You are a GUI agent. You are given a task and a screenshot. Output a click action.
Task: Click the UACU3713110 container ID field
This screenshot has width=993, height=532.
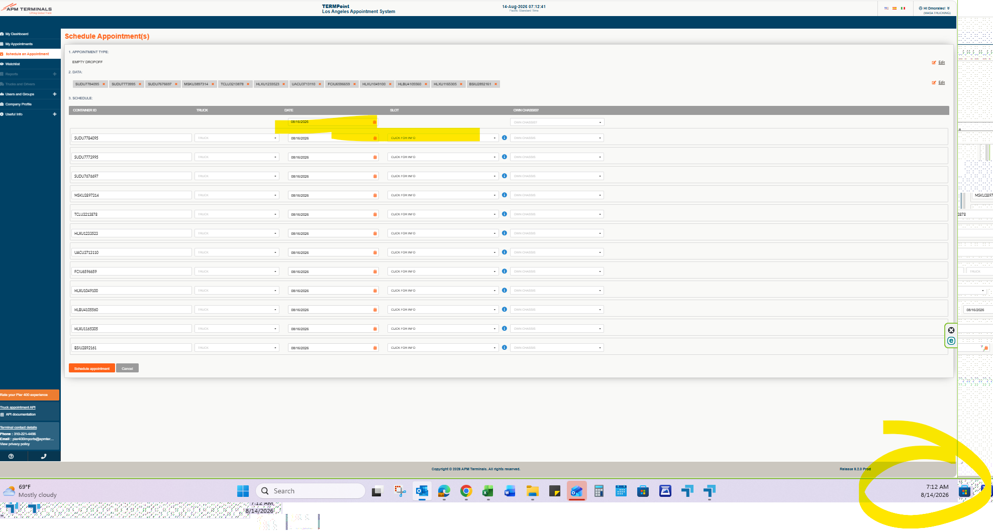[132, 252]
